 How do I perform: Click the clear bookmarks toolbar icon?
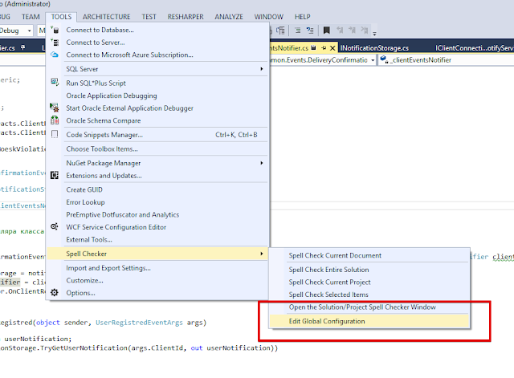(x=365, y=30)
